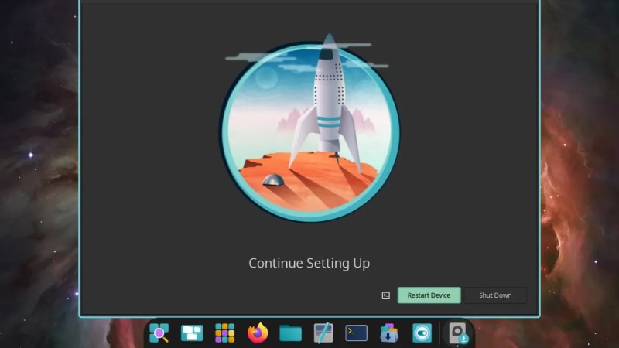Click the "Continue Setting Up" heading text
Screen dimensions: 619x348
pos(309,264)
